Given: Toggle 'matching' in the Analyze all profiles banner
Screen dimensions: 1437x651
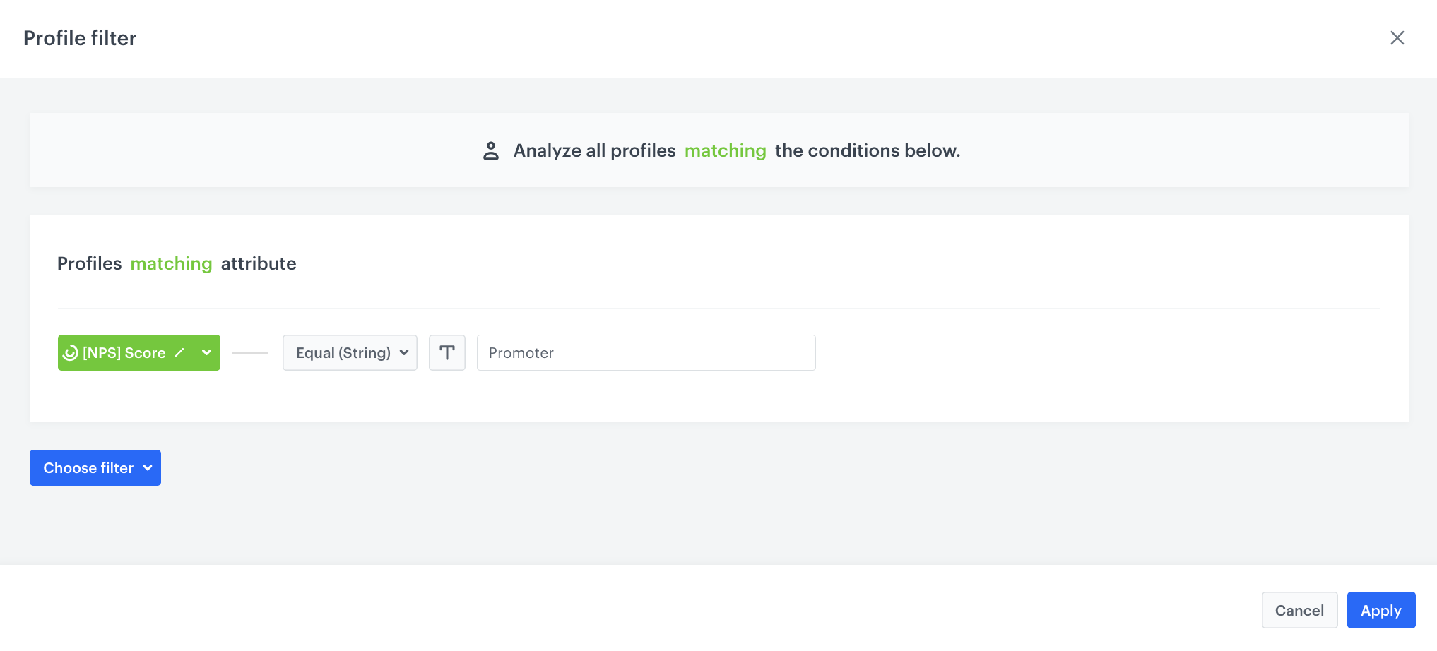Looking at the screenshot, I should tap(725, 150).
